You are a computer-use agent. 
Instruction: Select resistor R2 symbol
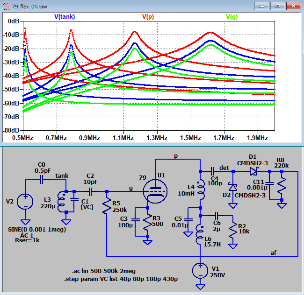233,230
